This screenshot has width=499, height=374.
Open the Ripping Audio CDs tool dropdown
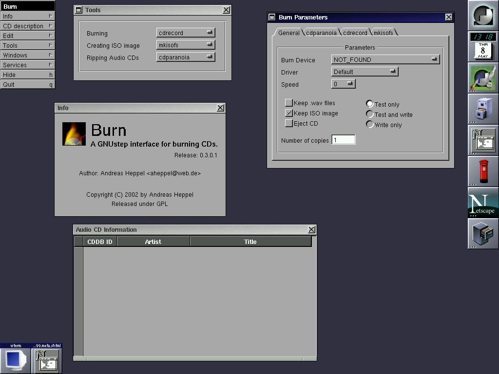186,57
